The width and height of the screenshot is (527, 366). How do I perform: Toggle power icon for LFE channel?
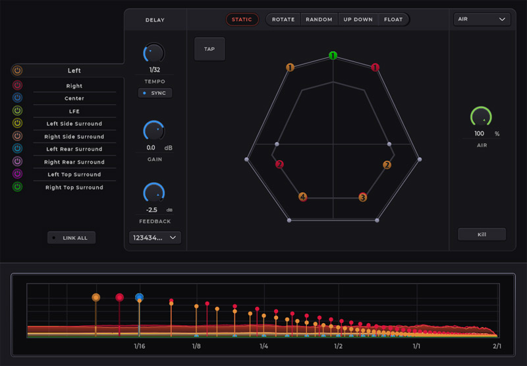point(17,111)
